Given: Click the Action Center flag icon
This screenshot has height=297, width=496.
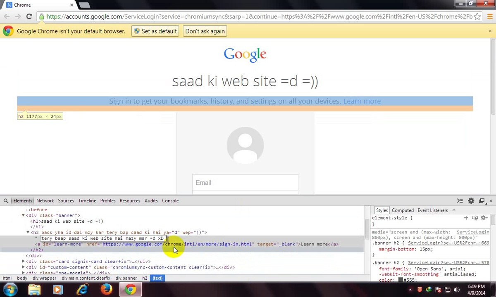Looking at the screenshot, I should click(x=438, y=290).
